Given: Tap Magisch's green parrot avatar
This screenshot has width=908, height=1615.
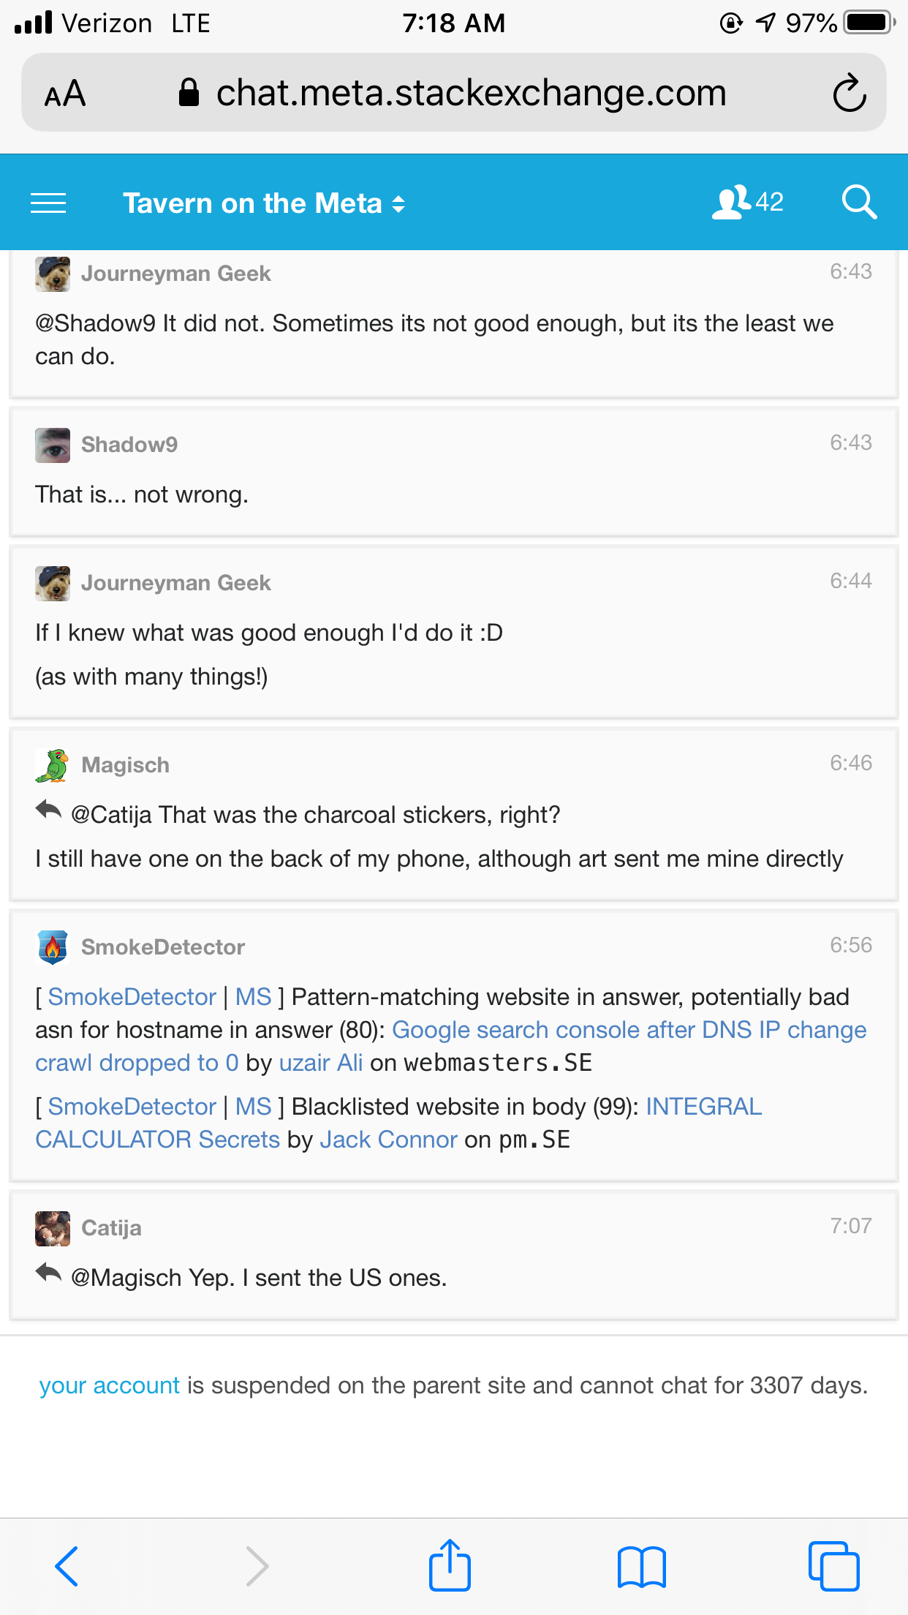Looking at the screenshot, I should 53,765.
